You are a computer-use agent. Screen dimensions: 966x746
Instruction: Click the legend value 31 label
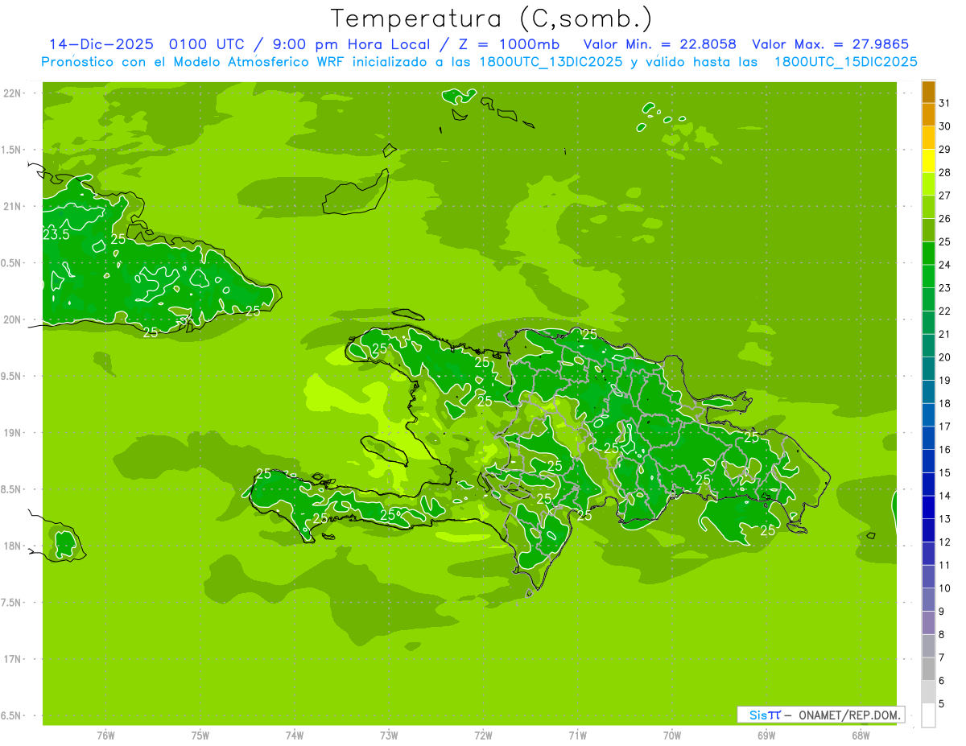[944, 103]
